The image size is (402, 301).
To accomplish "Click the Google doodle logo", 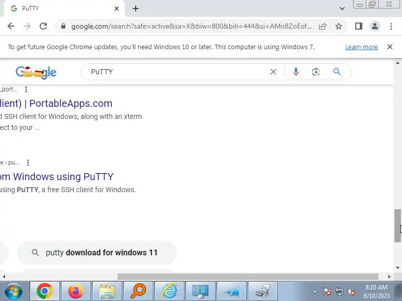I will pyautogui.click(x=36, y=72).
